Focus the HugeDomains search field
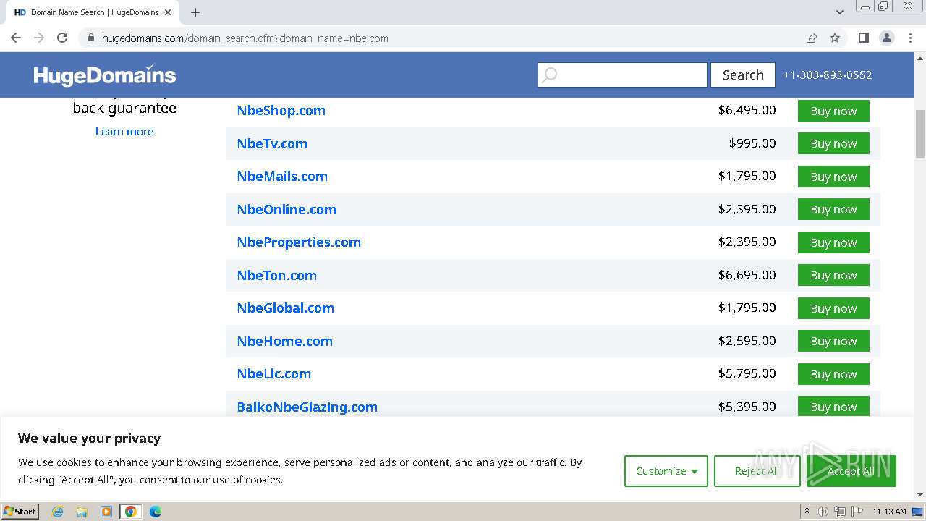The width and height of the screenshot is (926, 521). (622, 75)
